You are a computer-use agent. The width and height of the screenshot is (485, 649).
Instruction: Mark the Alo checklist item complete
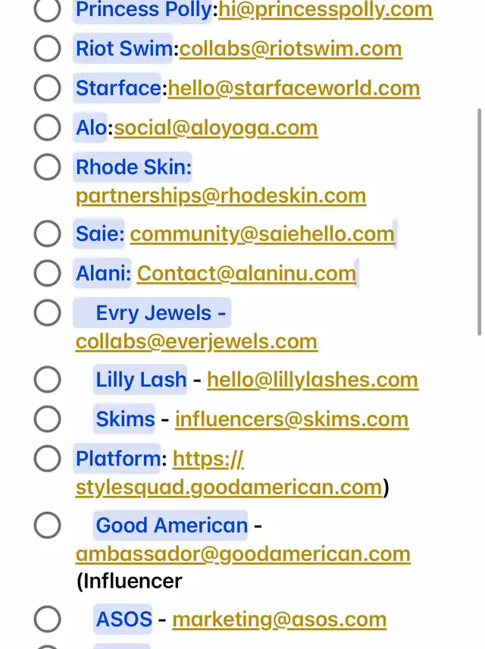tap(47, 127)
